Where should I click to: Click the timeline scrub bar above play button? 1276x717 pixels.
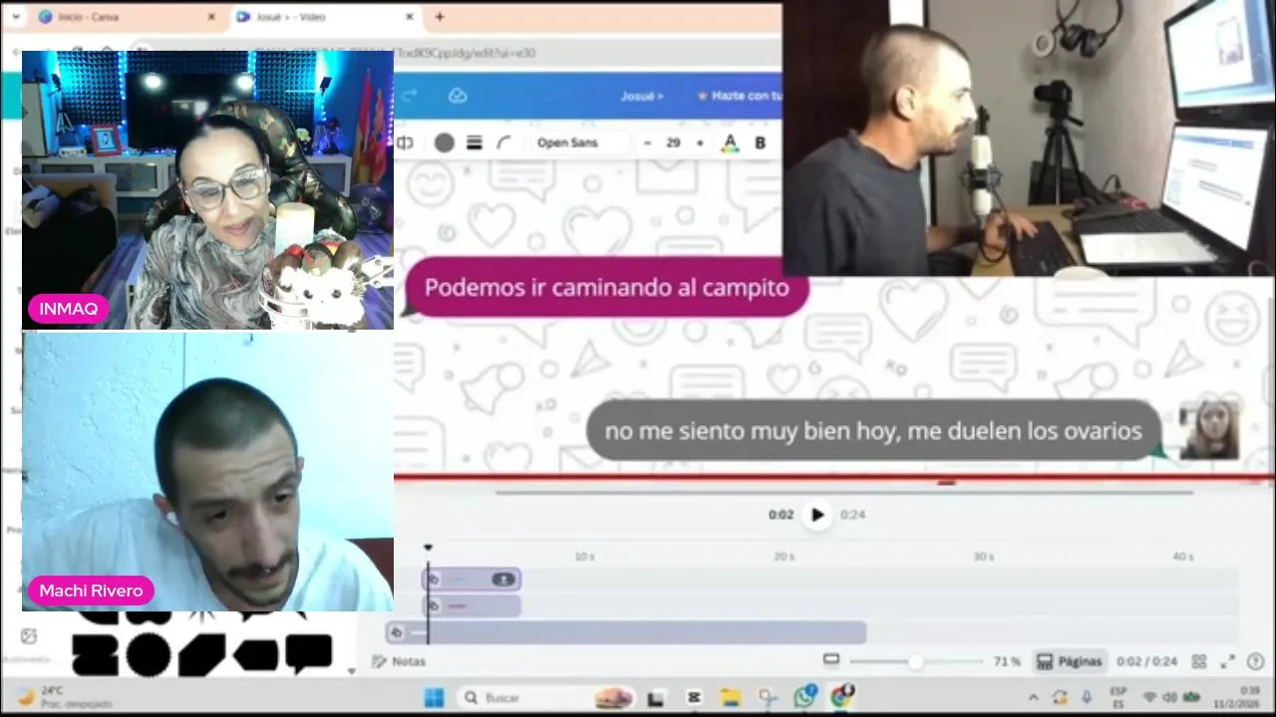[844, 492]
